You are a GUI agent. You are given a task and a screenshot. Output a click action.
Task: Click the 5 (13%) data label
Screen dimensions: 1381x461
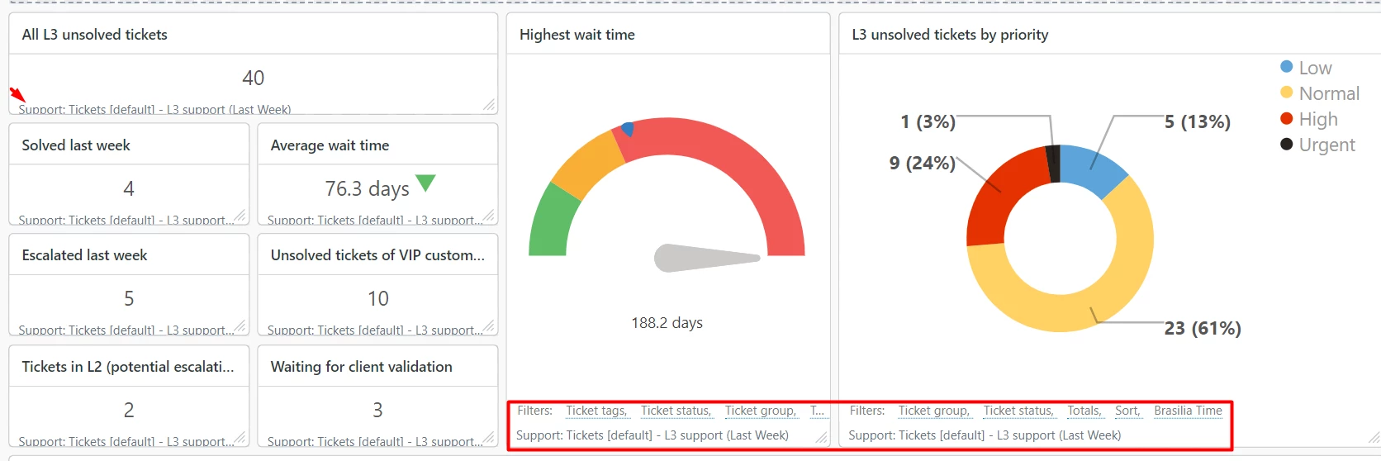pyautogui.click(x=1198, y=122)
